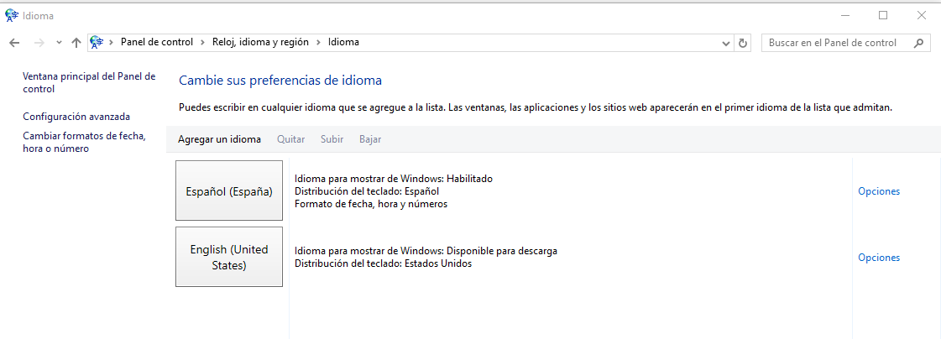The image size is (941, 339).
Task: Click the Idioma title bar icon
Action: [12, 15]
